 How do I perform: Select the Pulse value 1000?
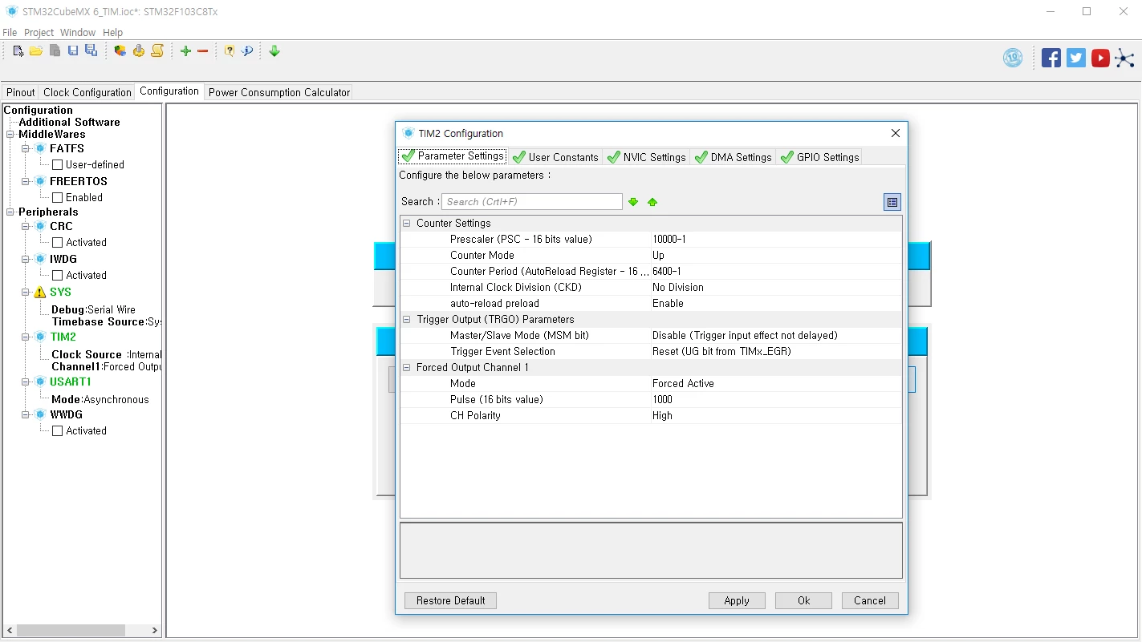[775, 400]
